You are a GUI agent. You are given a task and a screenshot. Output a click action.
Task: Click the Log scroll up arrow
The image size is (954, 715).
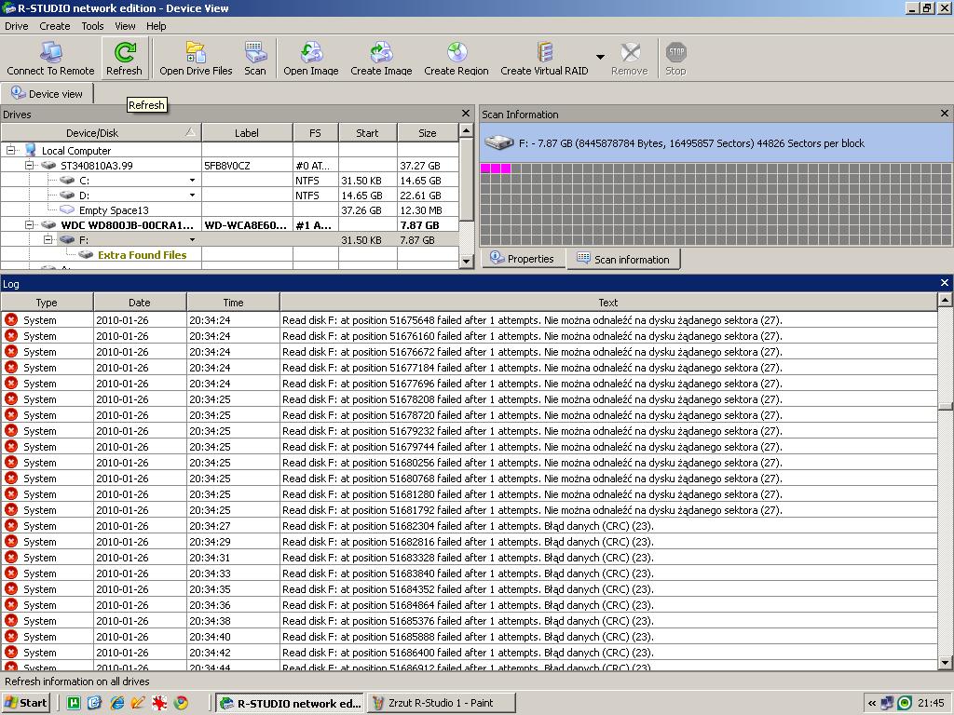945,300
